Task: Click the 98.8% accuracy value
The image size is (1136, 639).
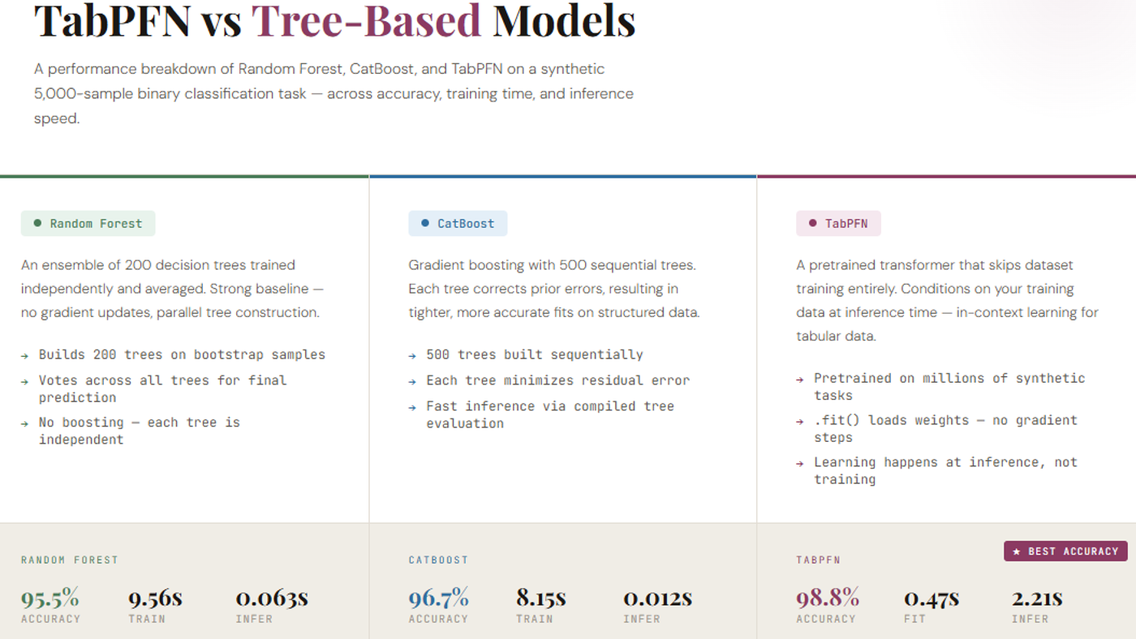Action: click(x=828, y=598)
